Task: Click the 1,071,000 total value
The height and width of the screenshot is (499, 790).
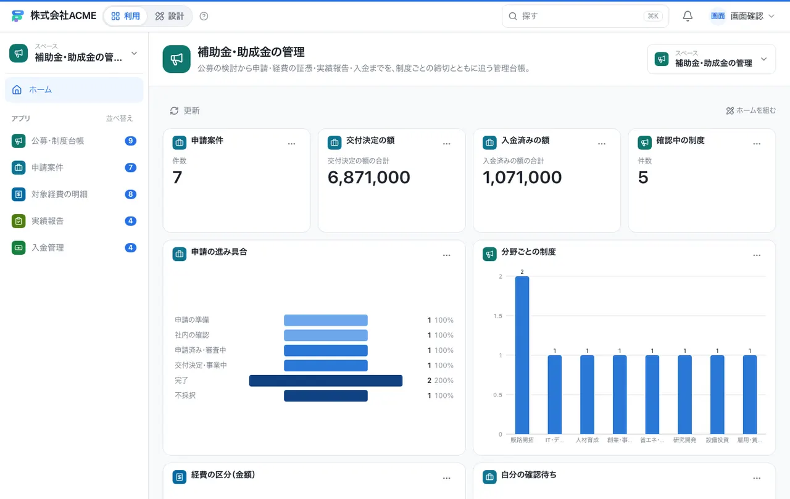Action: click(x=522, y=178)
